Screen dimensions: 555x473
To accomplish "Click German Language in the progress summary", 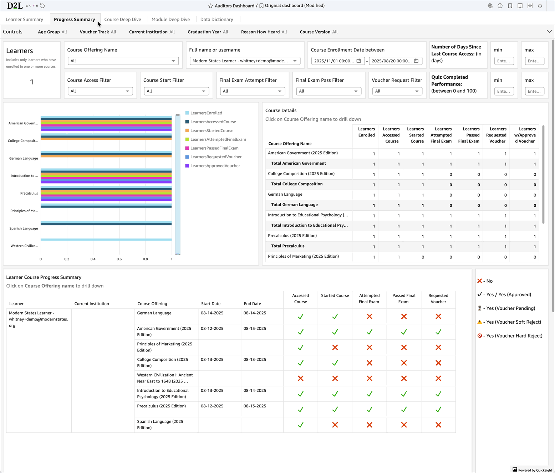I will point(154,313).
